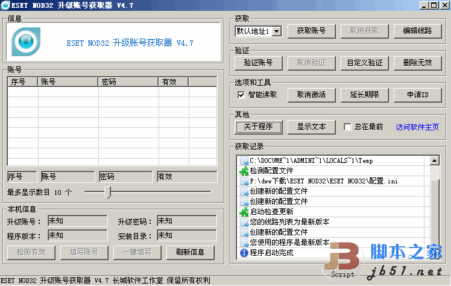Click green puzzle icon beside 检测配置文件
Image resolution: width=451 pixels, height=286 pixels.
point(244,171)
